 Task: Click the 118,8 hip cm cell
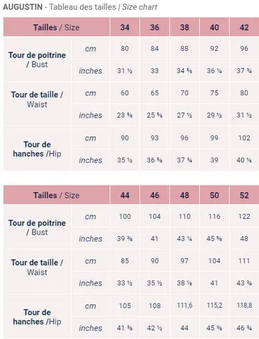(244, 305)
